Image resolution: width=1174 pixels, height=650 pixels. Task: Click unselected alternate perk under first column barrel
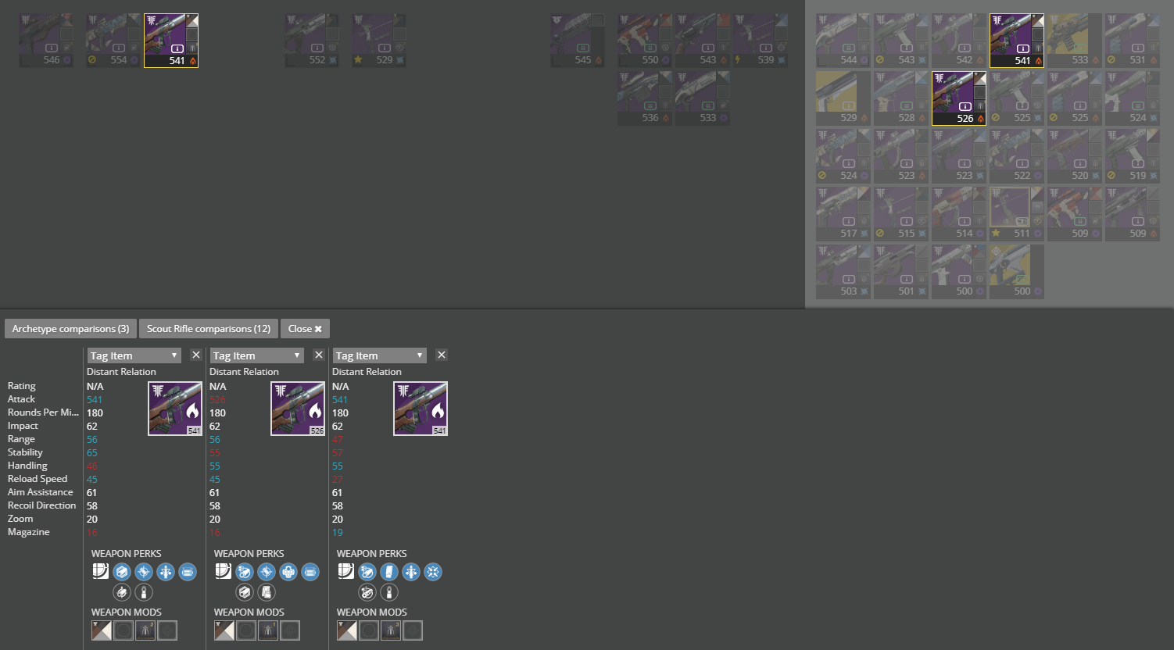click(x=122, y=592)
